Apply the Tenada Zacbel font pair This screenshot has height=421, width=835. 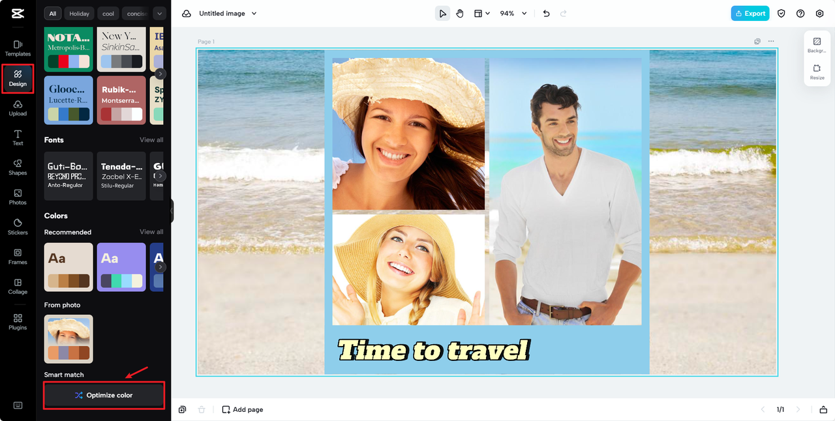pyautogui.click(x=121, y=176)
